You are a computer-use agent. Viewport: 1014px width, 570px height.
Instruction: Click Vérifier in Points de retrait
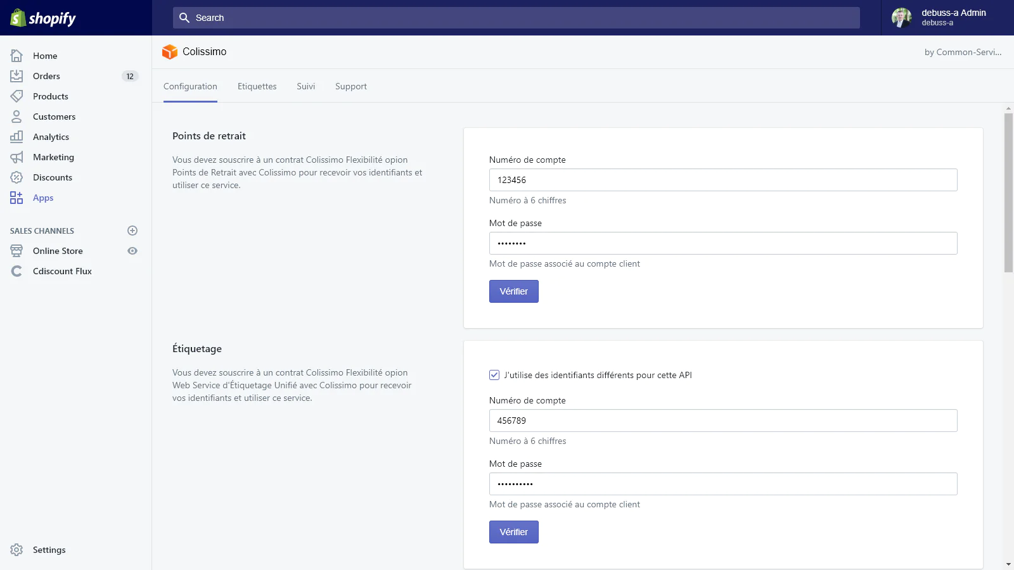(x=513, y=291)
